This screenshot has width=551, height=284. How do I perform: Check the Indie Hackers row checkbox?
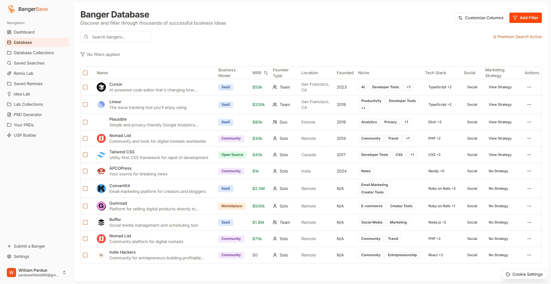click(x=85, y=255)
